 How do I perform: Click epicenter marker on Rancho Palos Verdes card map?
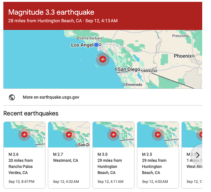(x=24, y=134)
